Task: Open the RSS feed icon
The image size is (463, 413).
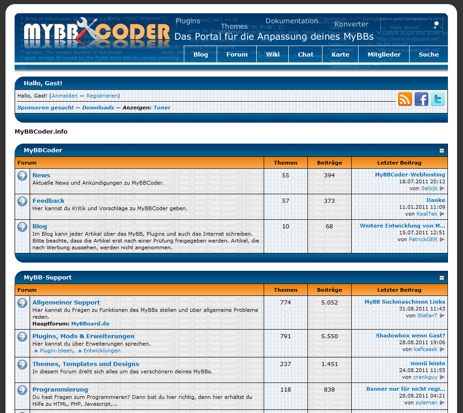Action: point(405,99)
